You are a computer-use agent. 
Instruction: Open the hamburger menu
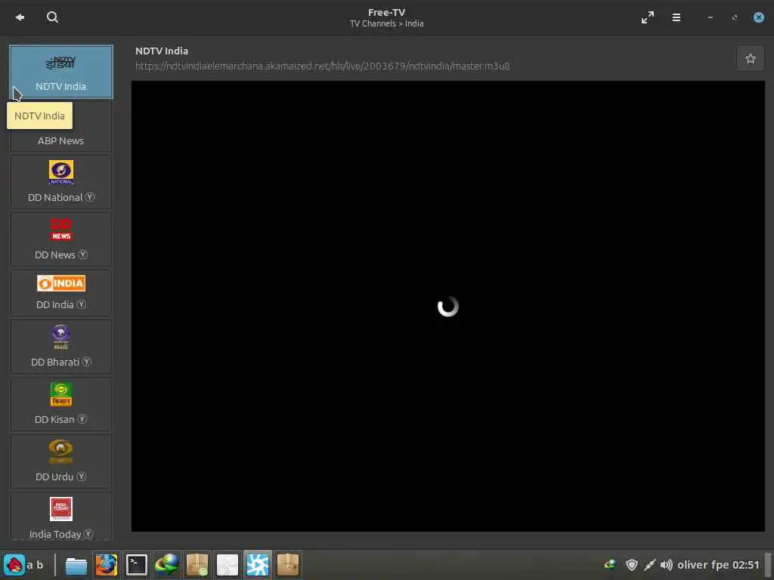676,17
